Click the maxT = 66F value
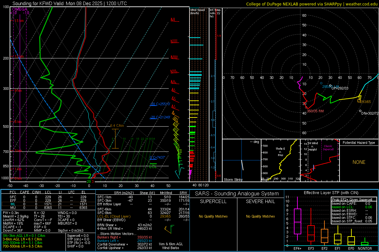The width and height of the screenshot is (379, 252). (x=43, y=223)
